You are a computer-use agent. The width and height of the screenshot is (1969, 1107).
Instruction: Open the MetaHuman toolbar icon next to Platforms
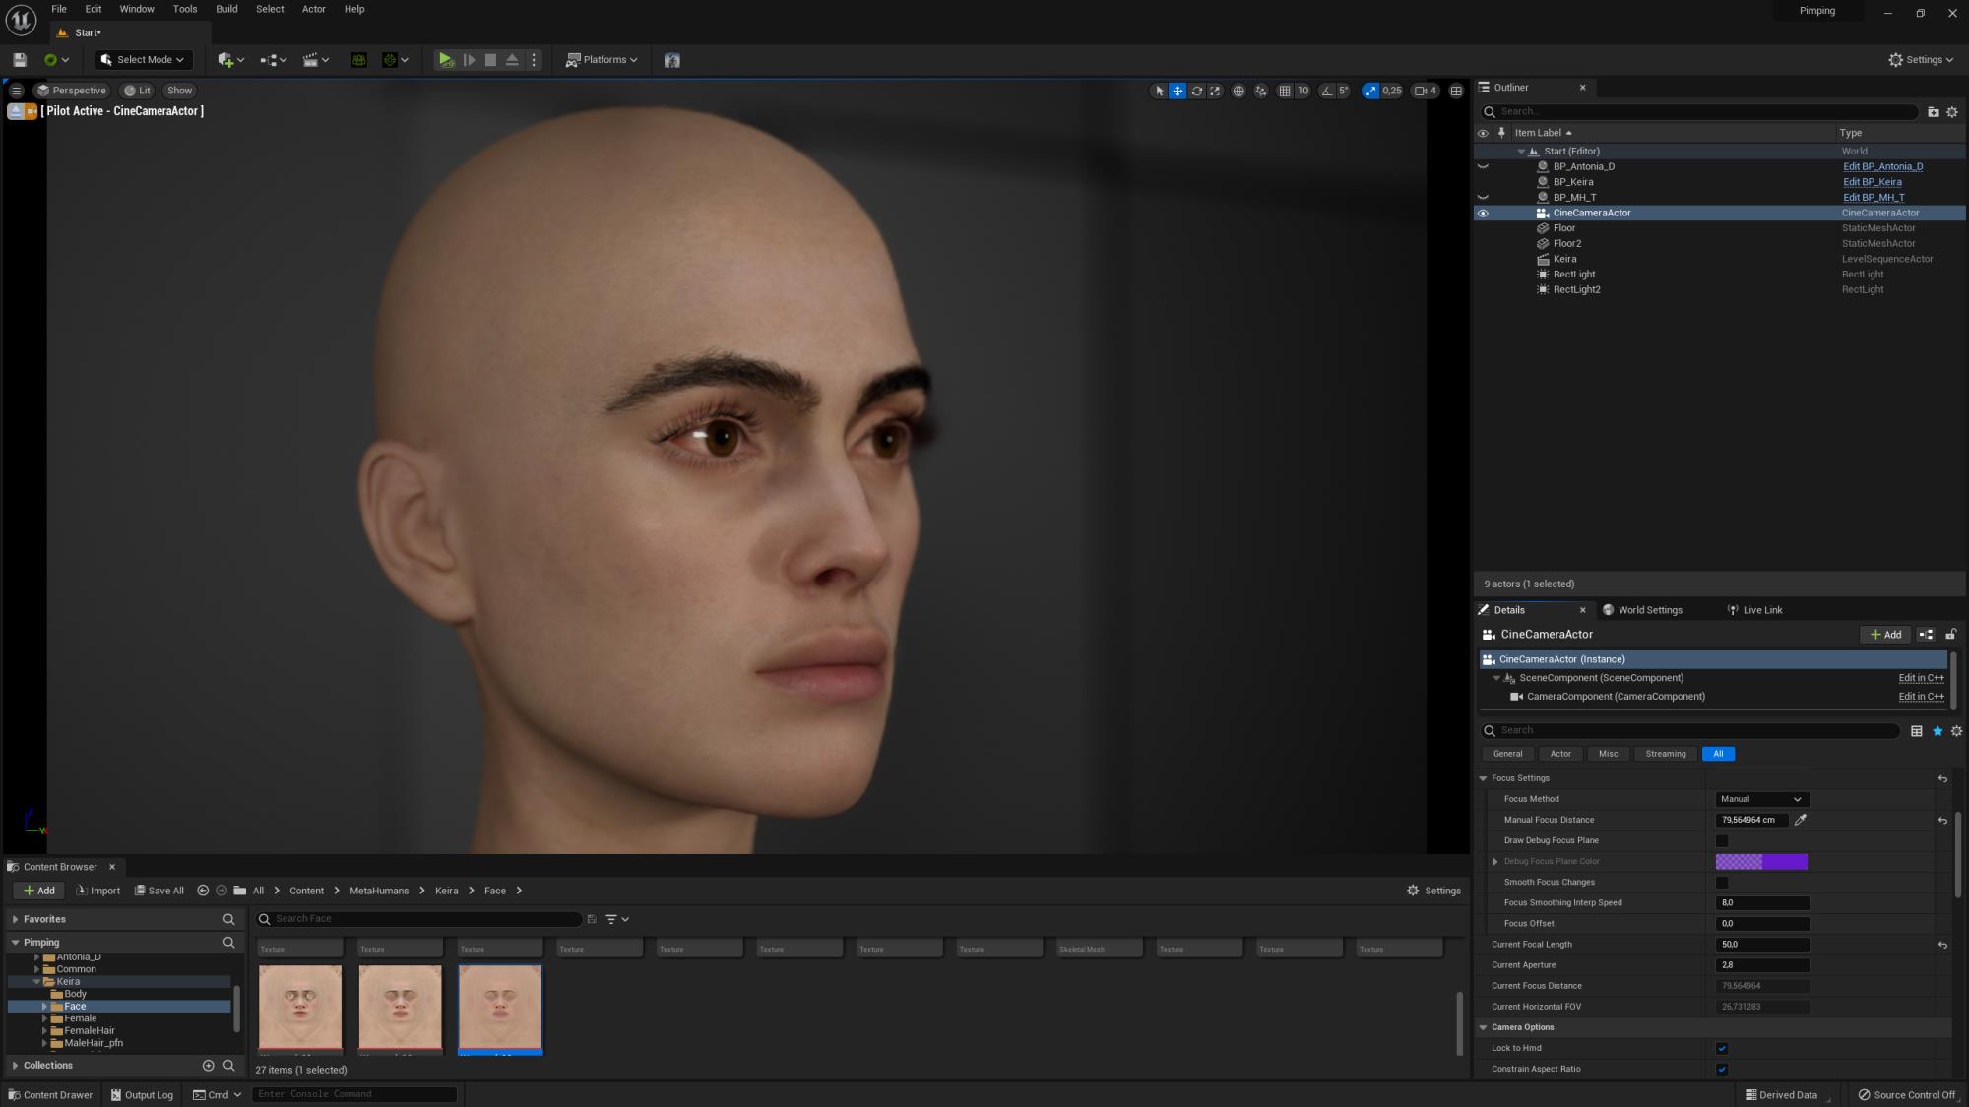[x=672, y=60]
